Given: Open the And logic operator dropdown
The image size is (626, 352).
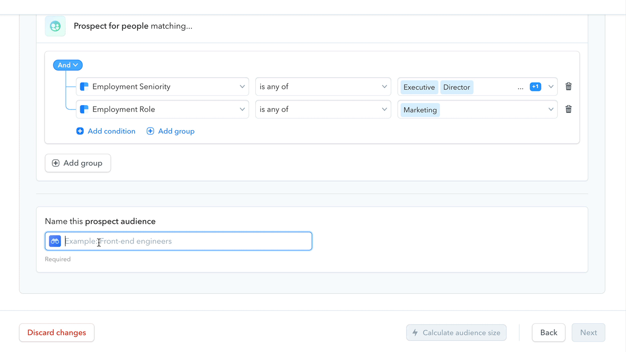Looking at the screenshot, I should [x=67, y=65].
